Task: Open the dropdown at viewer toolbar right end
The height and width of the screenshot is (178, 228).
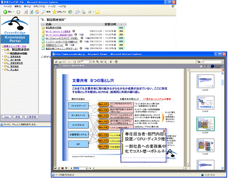Action: coord(222,62)
